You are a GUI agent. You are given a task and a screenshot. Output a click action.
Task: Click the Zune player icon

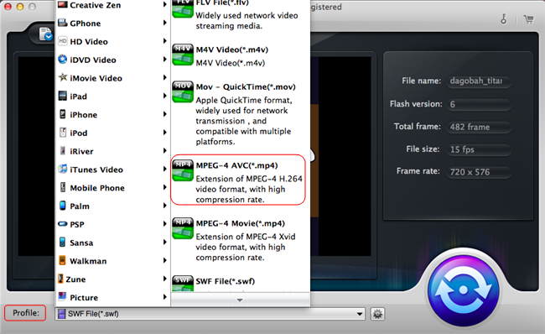coord(61,279)
